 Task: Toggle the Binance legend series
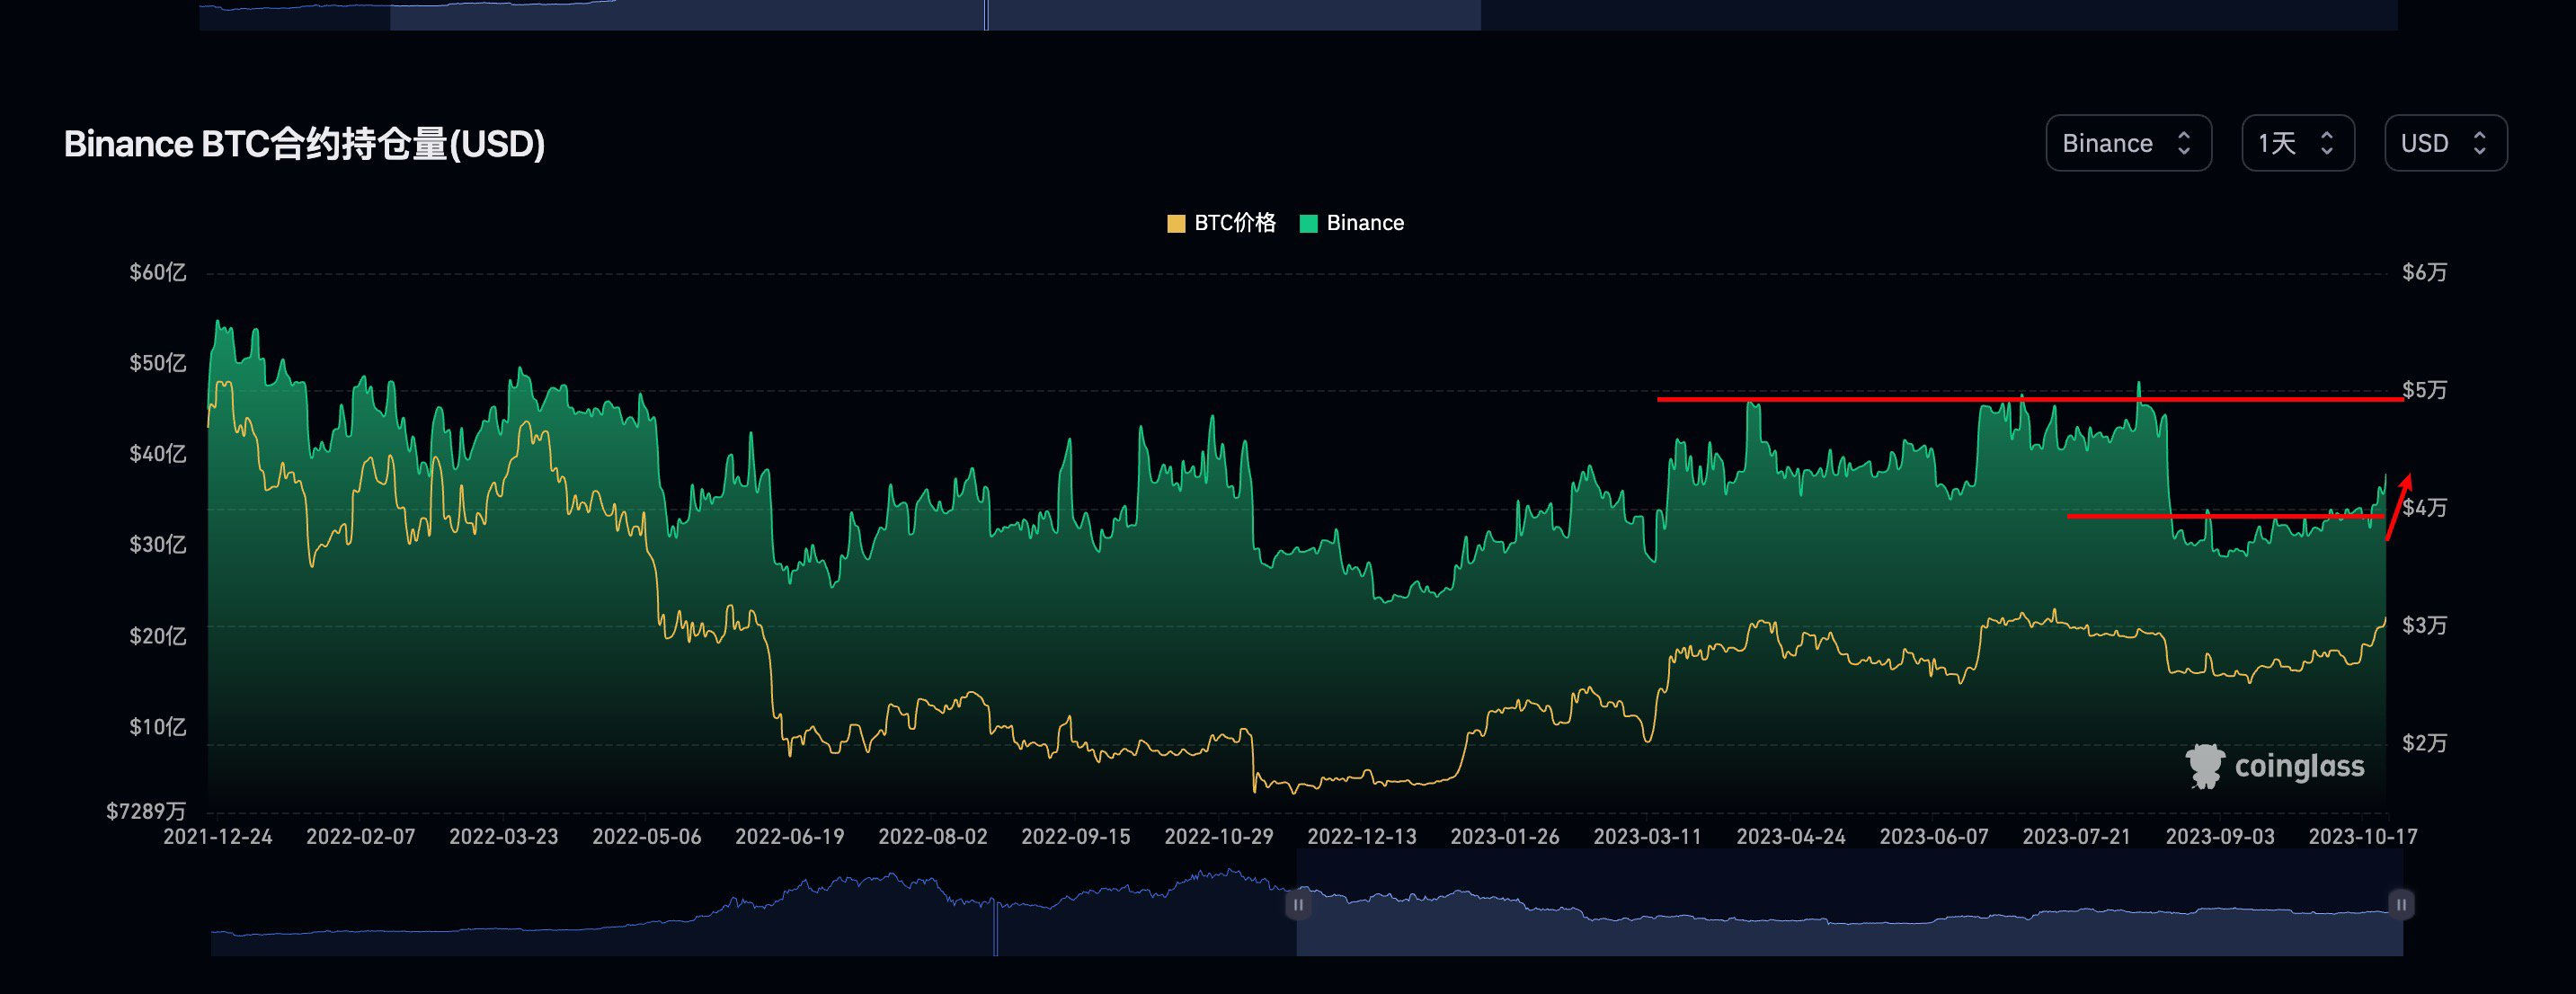click(1351, 223)
